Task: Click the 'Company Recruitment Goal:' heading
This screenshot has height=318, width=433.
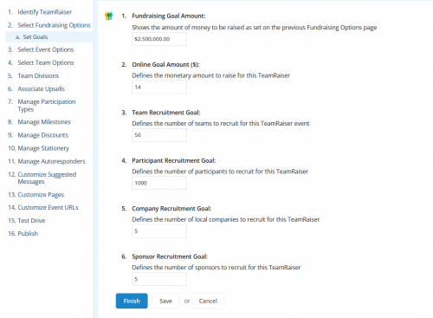Action: click(171, 209)
